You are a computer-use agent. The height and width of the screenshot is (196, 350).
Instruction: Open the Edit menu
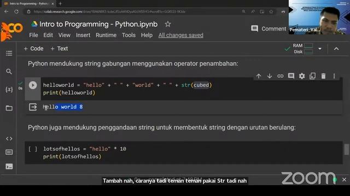(48, 35)
